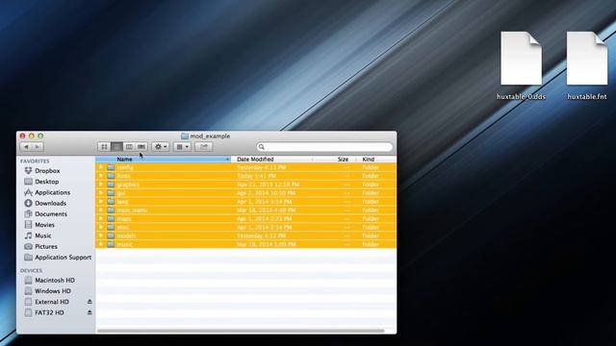Click the main_menu folder name

tap(133, 210)
